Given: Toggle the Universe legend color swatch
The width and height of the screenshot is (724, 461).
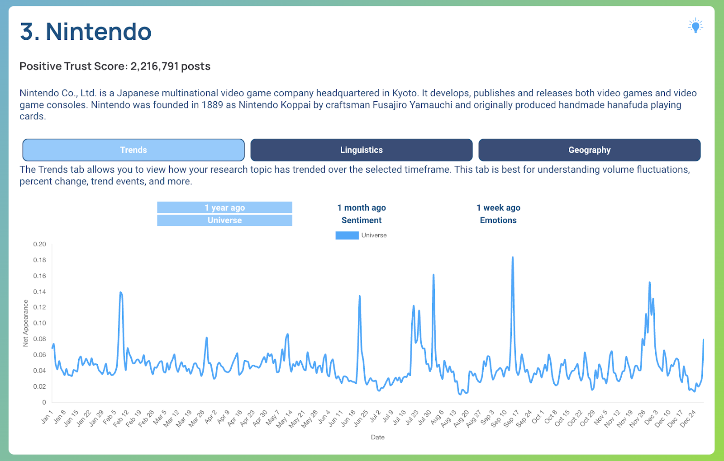Looking at the screenshot, I should tap(347, 235).
